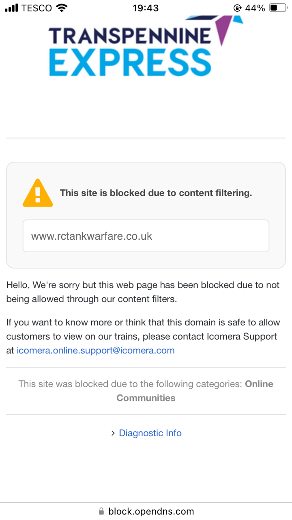Tap the 'Hello, We're sorry' paragraph
292x520 pixels.
coord(143,292)
